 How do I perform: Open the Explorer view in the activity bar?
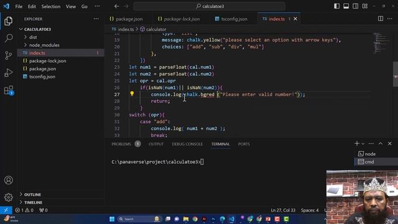pos(8,21)
